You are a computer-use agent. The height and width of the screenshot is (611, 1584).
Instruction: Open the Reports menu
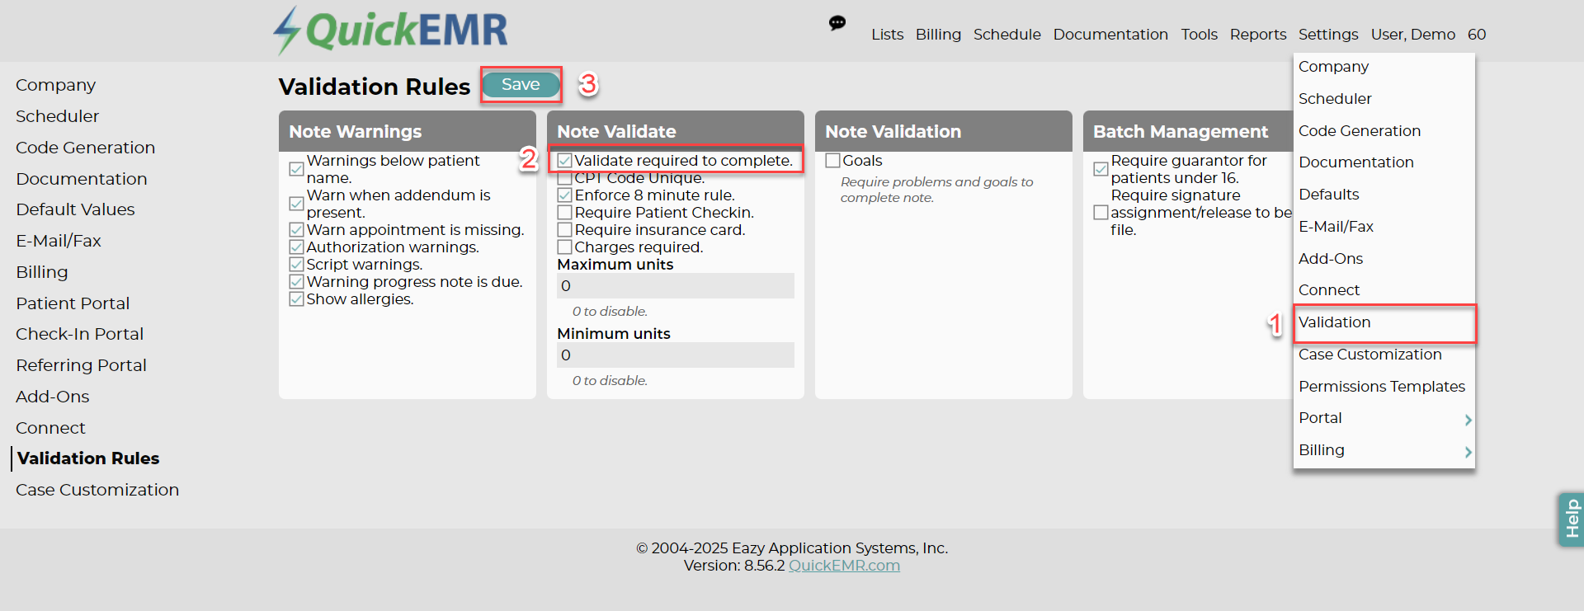tap(1258, 35)
